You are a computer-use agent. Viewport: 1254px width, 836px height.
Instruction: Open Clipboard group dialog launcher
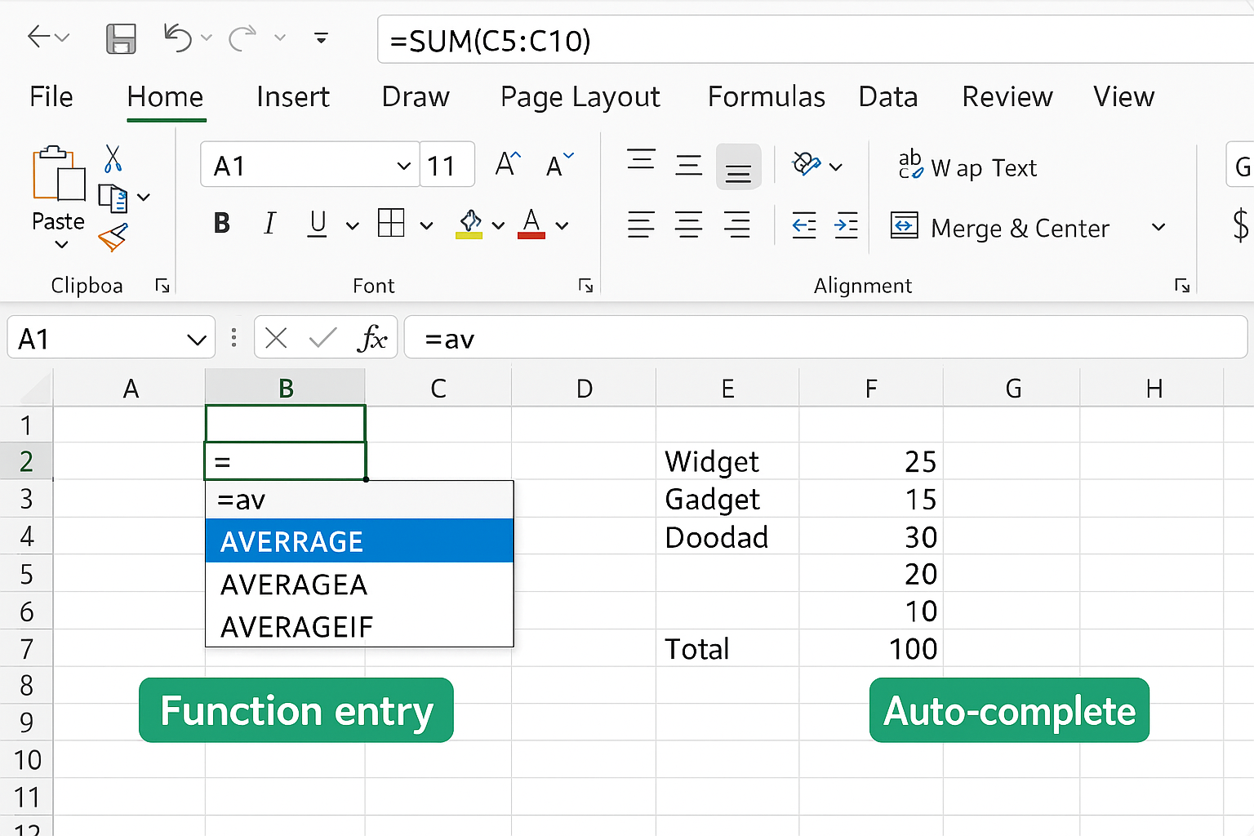[x=162, y=285]
